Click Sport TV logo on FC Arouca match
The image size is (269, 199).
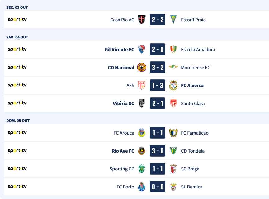(17, 133)
